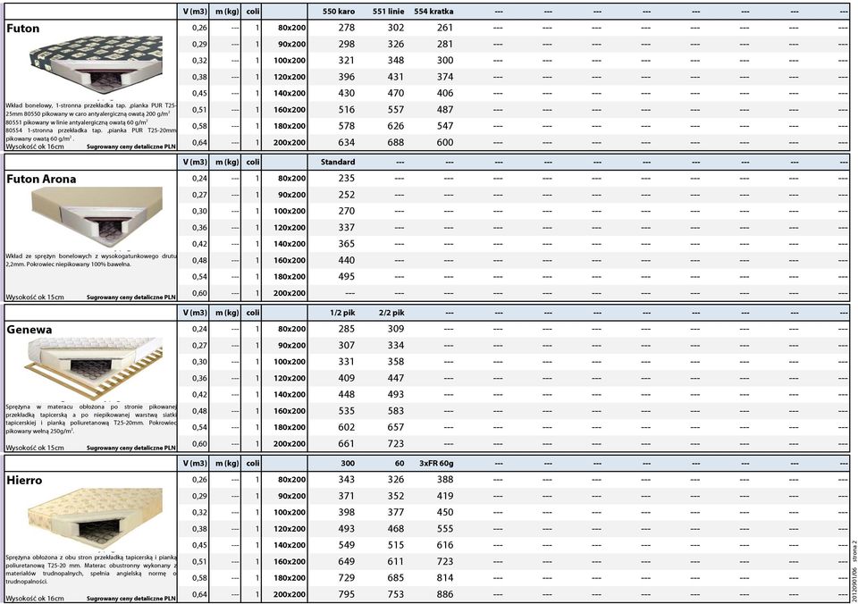858x604 pixels.
Task: Click price 334 in Genewa 90x200 row
Action: (396, 346)
